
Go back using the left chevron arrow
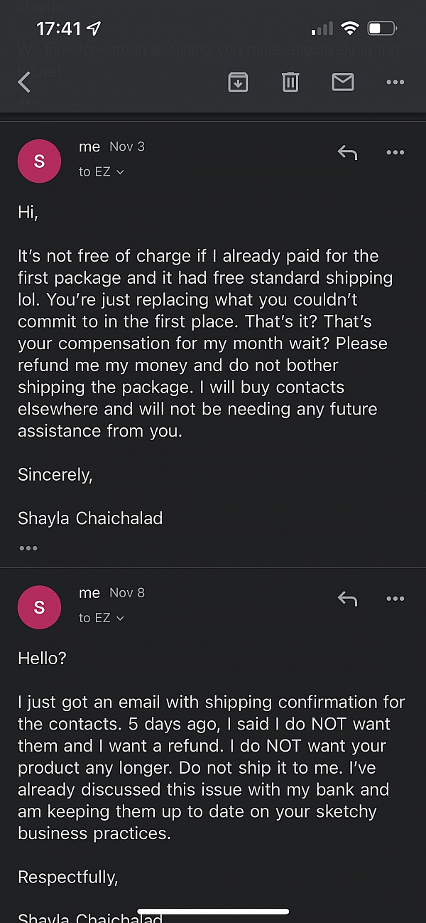pyautogui.click(x=25, y=82)
